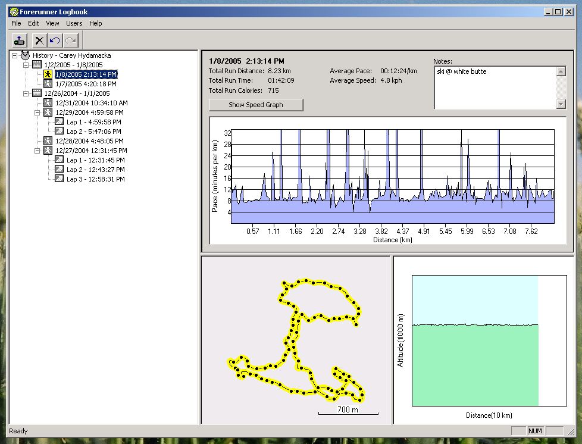Click the Notes scrollbar up arrow

[561, 71]
